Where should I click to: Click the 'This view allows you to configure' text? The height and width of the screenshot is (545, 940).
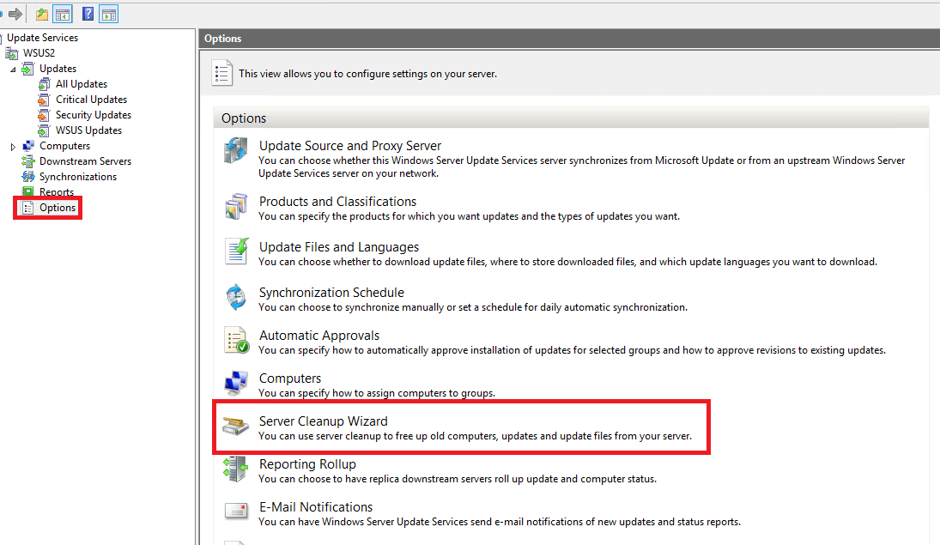[367, 74]
